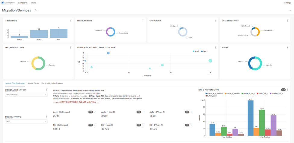Toggle SUM(as_is_3yr_ri) legend series

click(x=277, y=94)
